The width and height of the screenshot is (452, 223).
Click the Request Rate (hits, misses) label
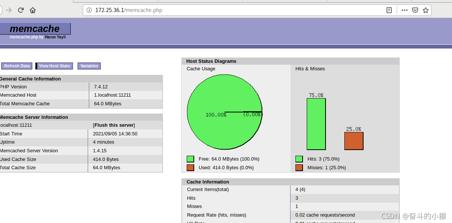216,215
